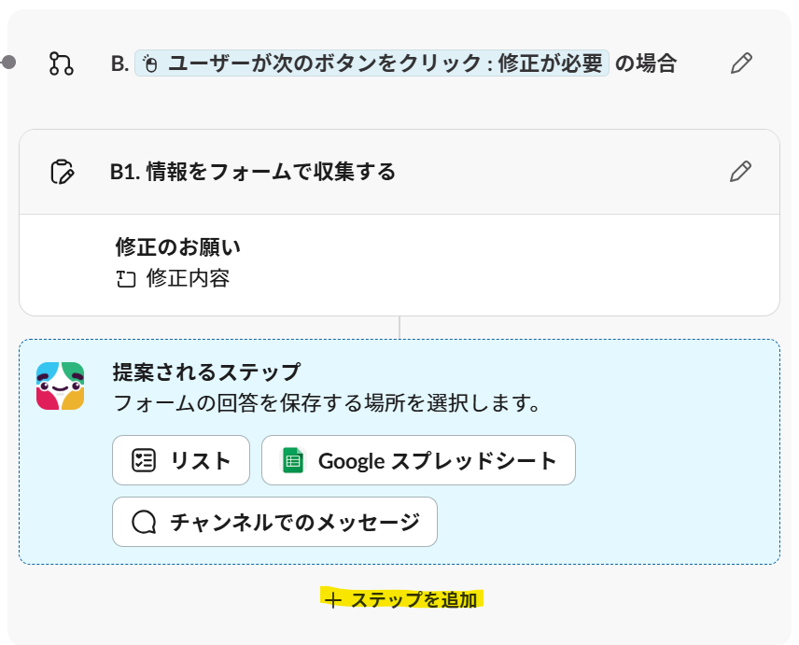Viewport: 799px width, 645px height.
Task: Click the checklist icon in the リスト button
Action: coord(144,460)
